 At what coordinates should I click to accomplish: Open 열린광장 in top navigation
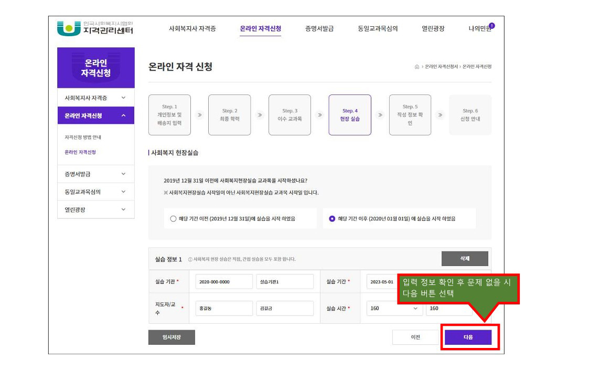tap(433, 28)
